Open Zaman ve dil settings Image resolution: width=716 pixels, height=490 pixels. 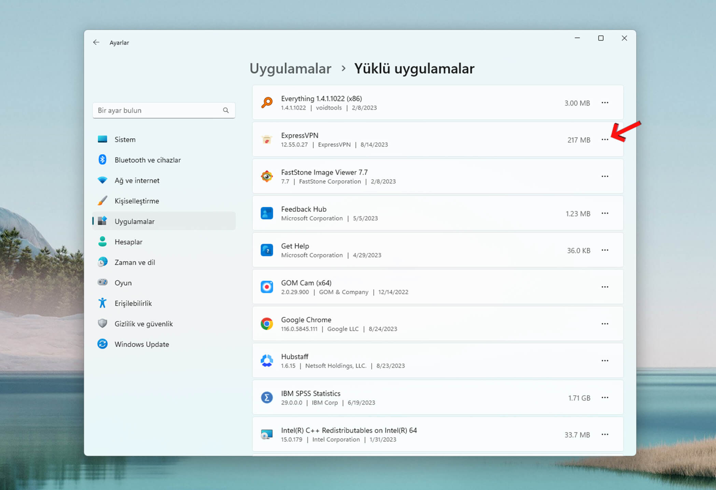tap(164, 262)
